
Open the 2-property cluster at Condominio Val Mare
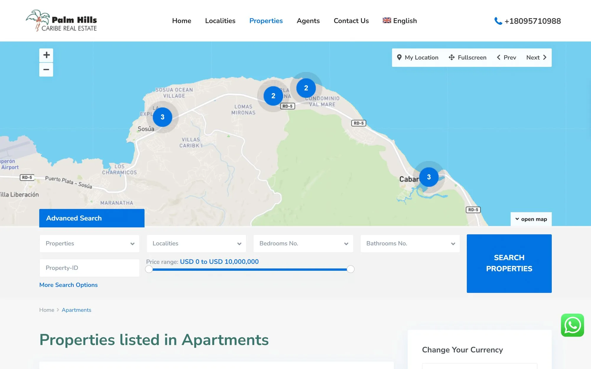pos(306,88)
